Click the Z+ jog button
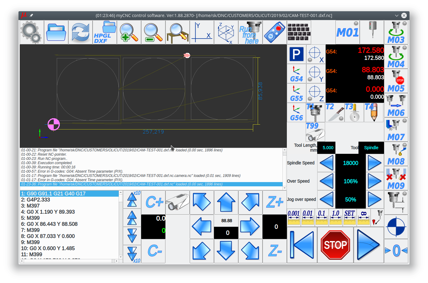 click(x=275, y=202)
